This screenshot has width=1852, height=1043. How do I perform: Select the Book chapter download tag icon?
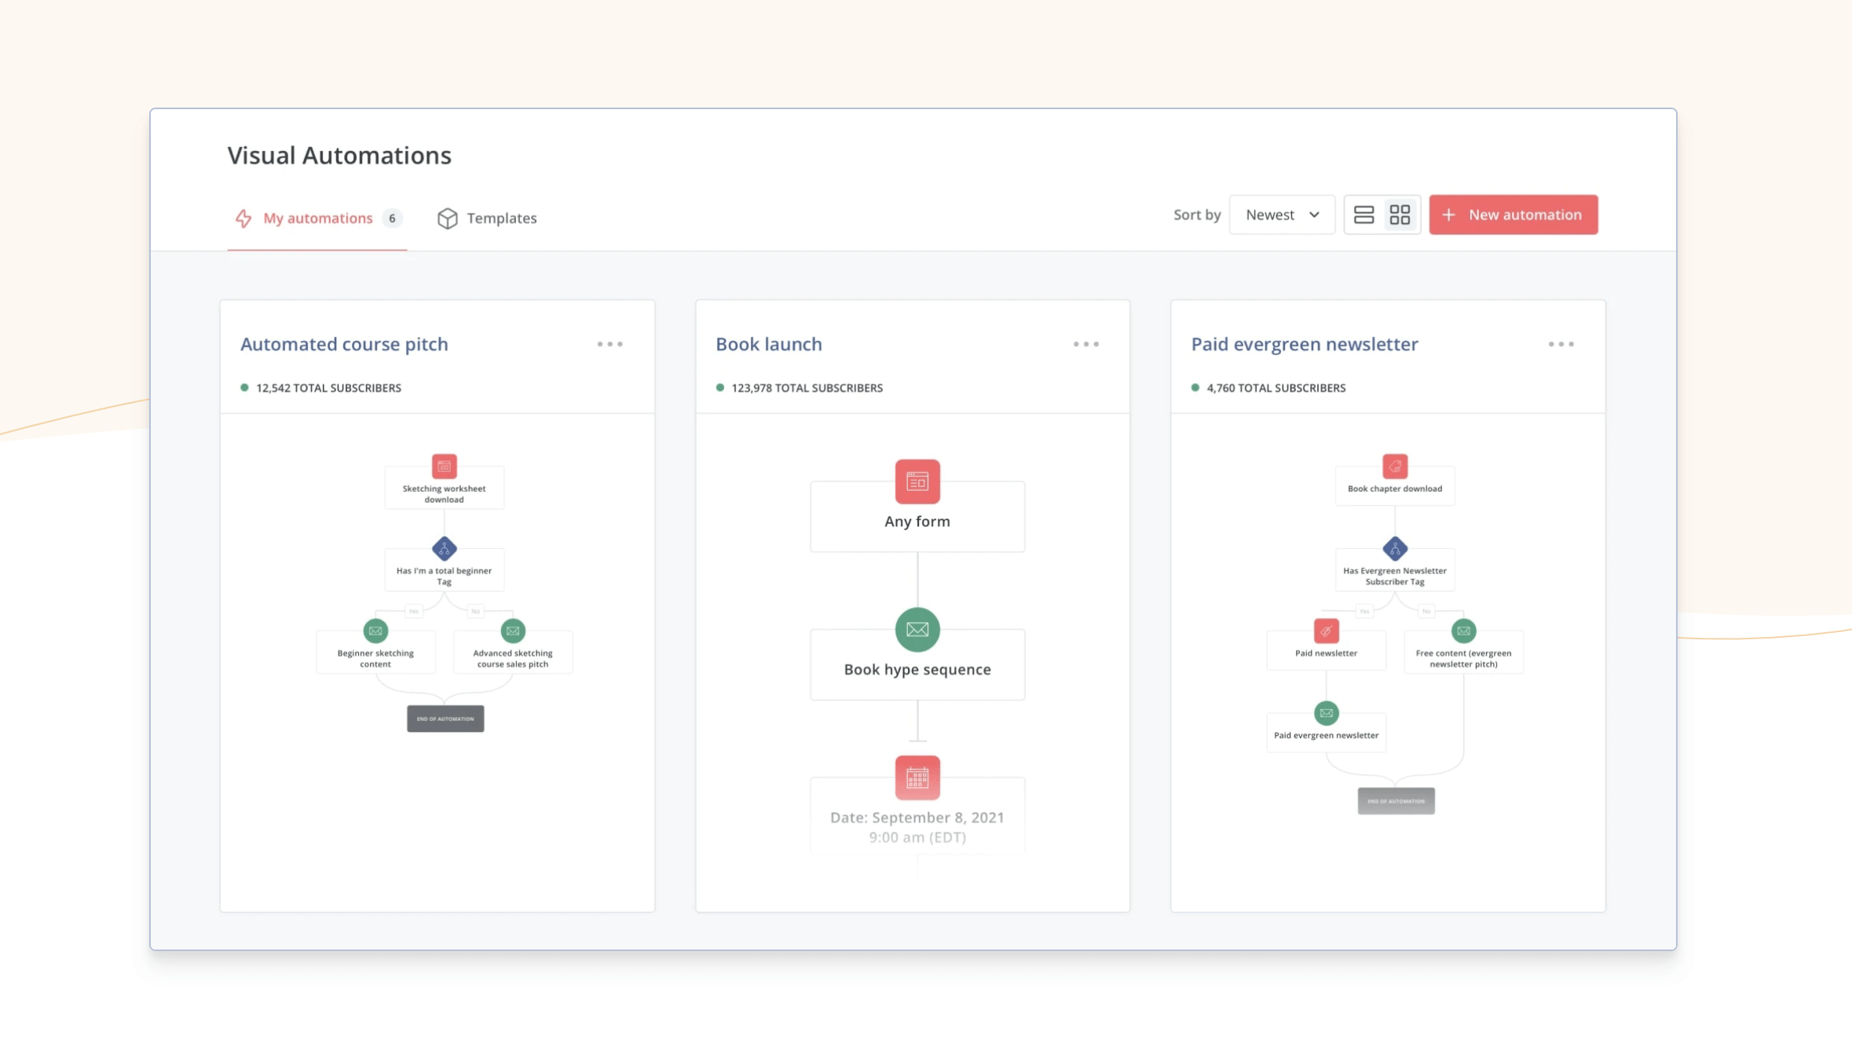pos(1394,465)
